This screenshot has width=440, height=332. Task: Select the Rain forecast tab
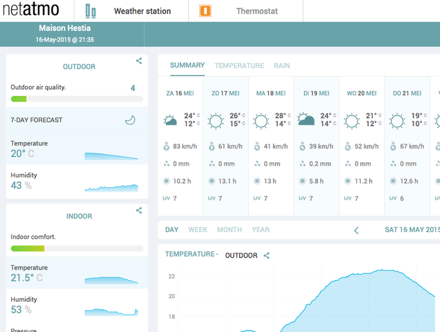click(282, 66)
